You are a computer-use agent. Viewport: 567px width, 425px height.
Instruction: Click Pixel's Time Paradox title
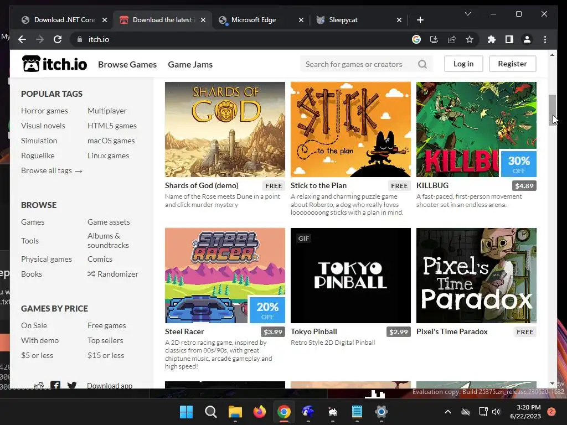point(452,331)
